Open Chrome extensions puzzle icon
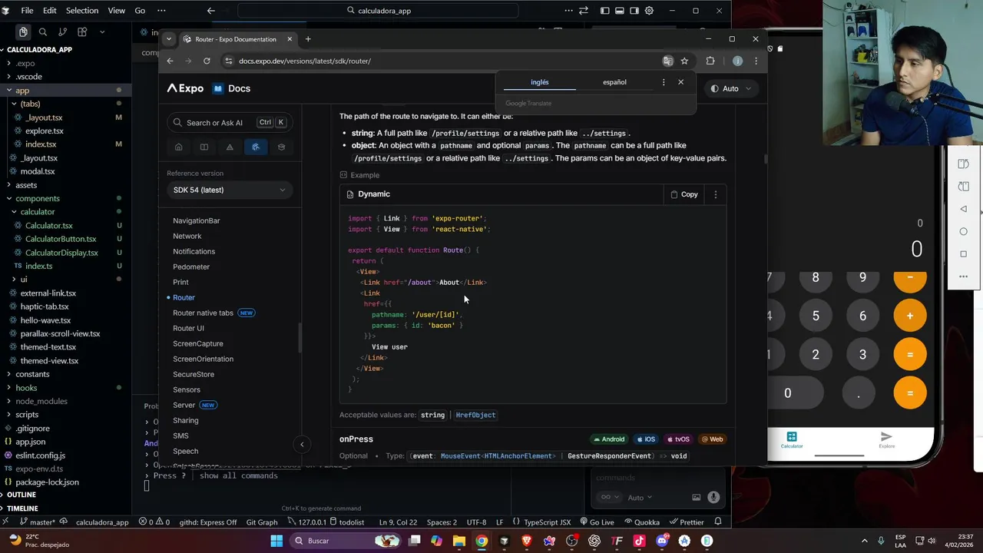Image resolution: width=983 pixels, height=553 pixels. click(710, 61)
